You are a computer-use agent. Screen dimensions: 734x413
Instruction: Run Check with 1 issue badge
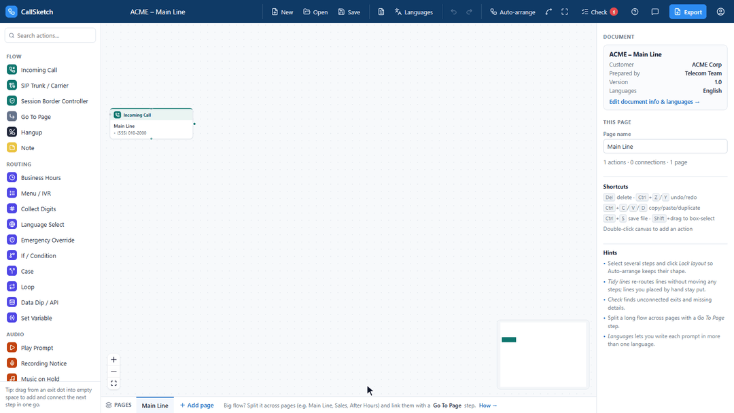[599, 12]
